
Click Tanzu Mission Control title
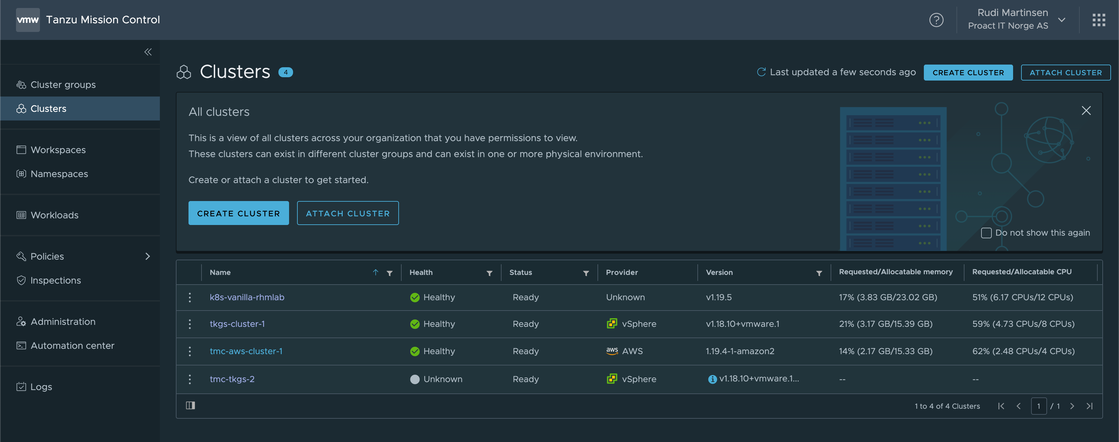tap(103, 20)
